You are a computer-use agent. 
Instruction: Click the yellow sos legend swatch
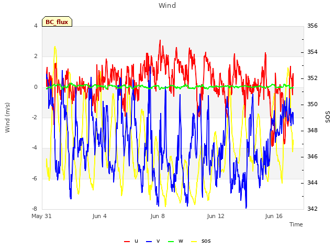[194, 242]
